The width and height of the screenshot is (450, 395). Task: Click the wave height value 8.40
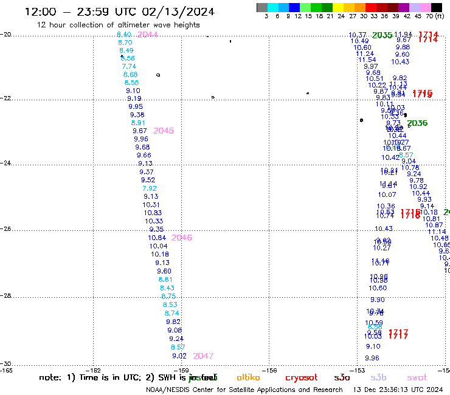click(124, 35)
